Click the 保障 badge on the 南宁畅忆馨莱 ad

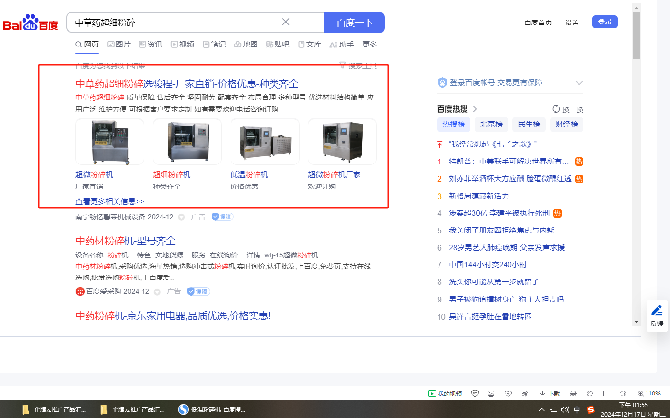click(x=223, y=217)
